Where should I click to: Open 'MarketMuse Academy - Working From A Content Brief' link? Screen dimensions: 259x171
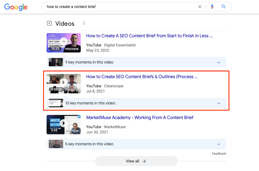click(x=140, y=117)
